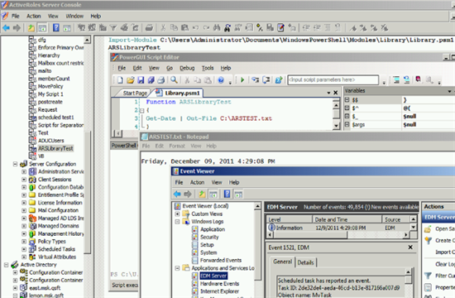Viewport: 455px width, 298px height.
Task: Click the Open folder icon in PowerGUI toolbar
Action: tap(130, 79)
